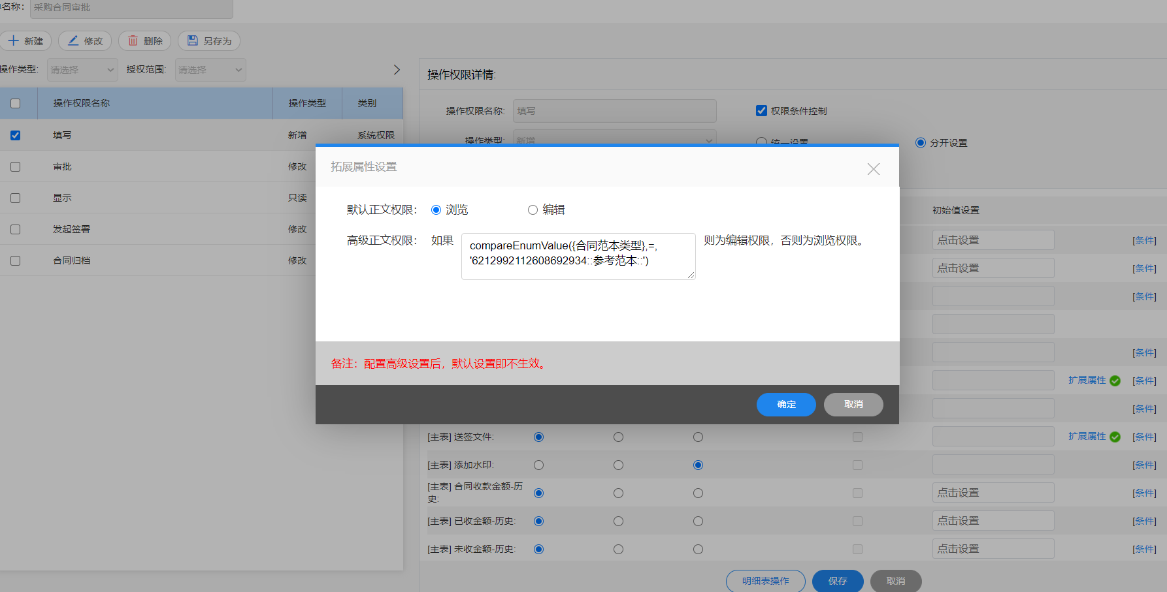Click the 修改 pencil button

[x=85, y=41]
